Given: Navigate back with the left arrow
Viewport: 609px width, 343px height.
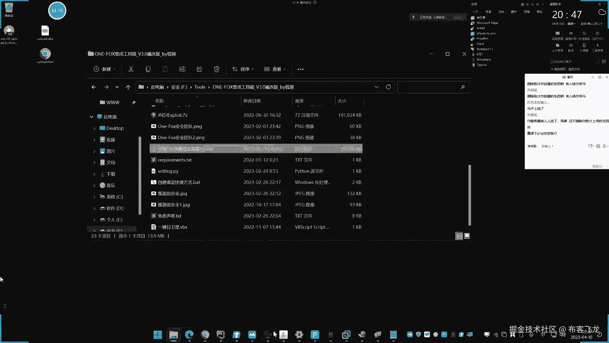Looking at the screenshot, I should (x=94, y=87).
